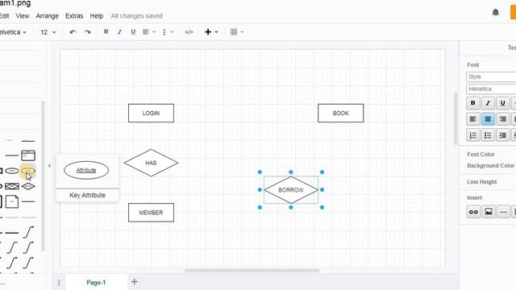The width and height of the screenshot is (516, 290).
Task: Open the vertical dots format dropdown
Action: pos(168,32)
